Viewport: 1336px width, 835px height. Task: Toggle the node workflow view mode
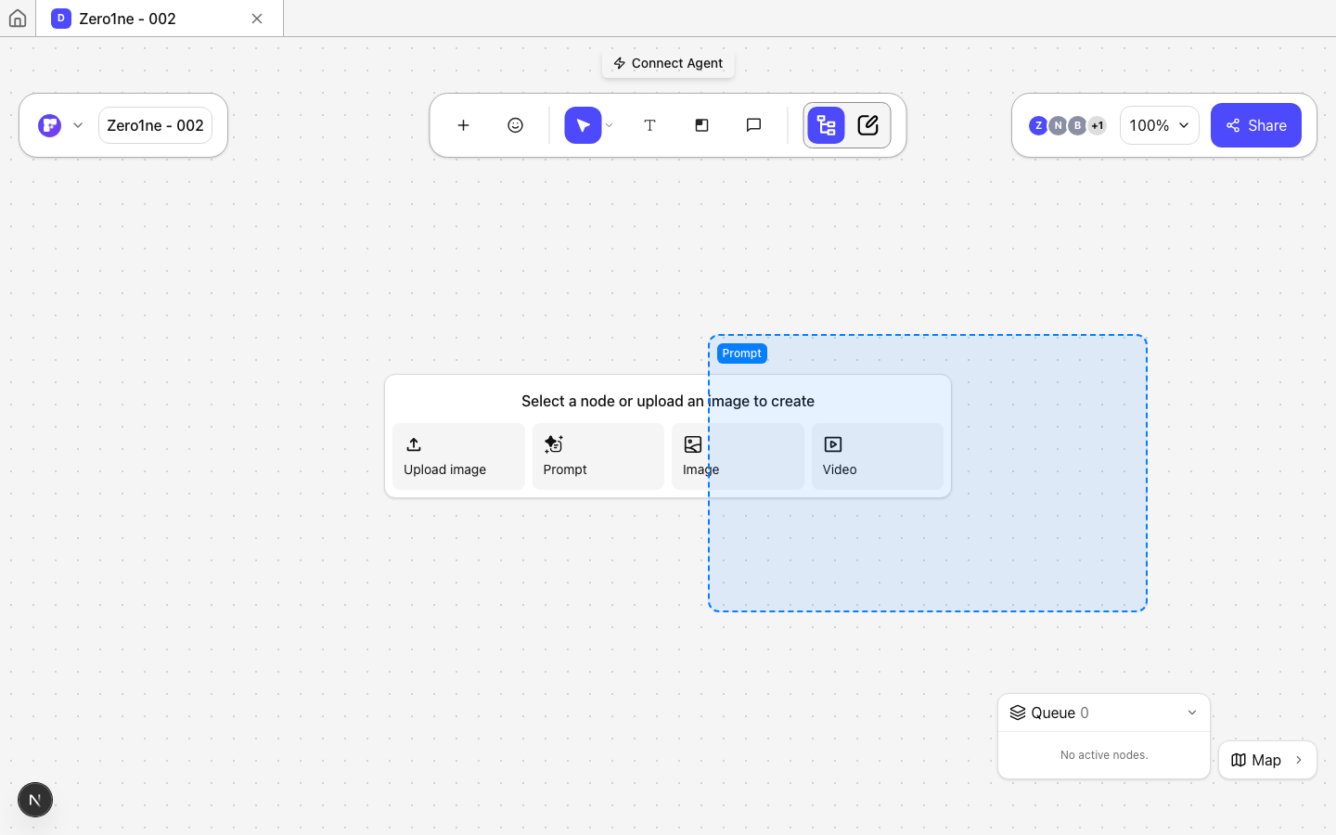coord(826,125)
